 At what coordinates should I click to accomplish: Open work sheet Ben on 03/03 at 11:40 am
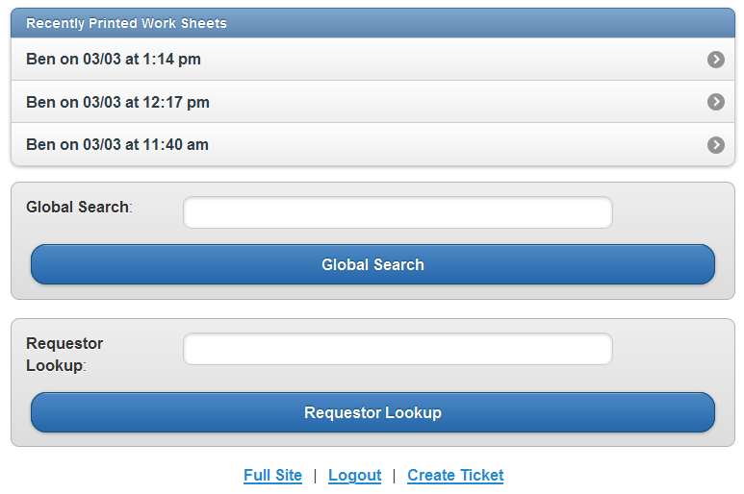pyautogui.click(x=372, y=144)
